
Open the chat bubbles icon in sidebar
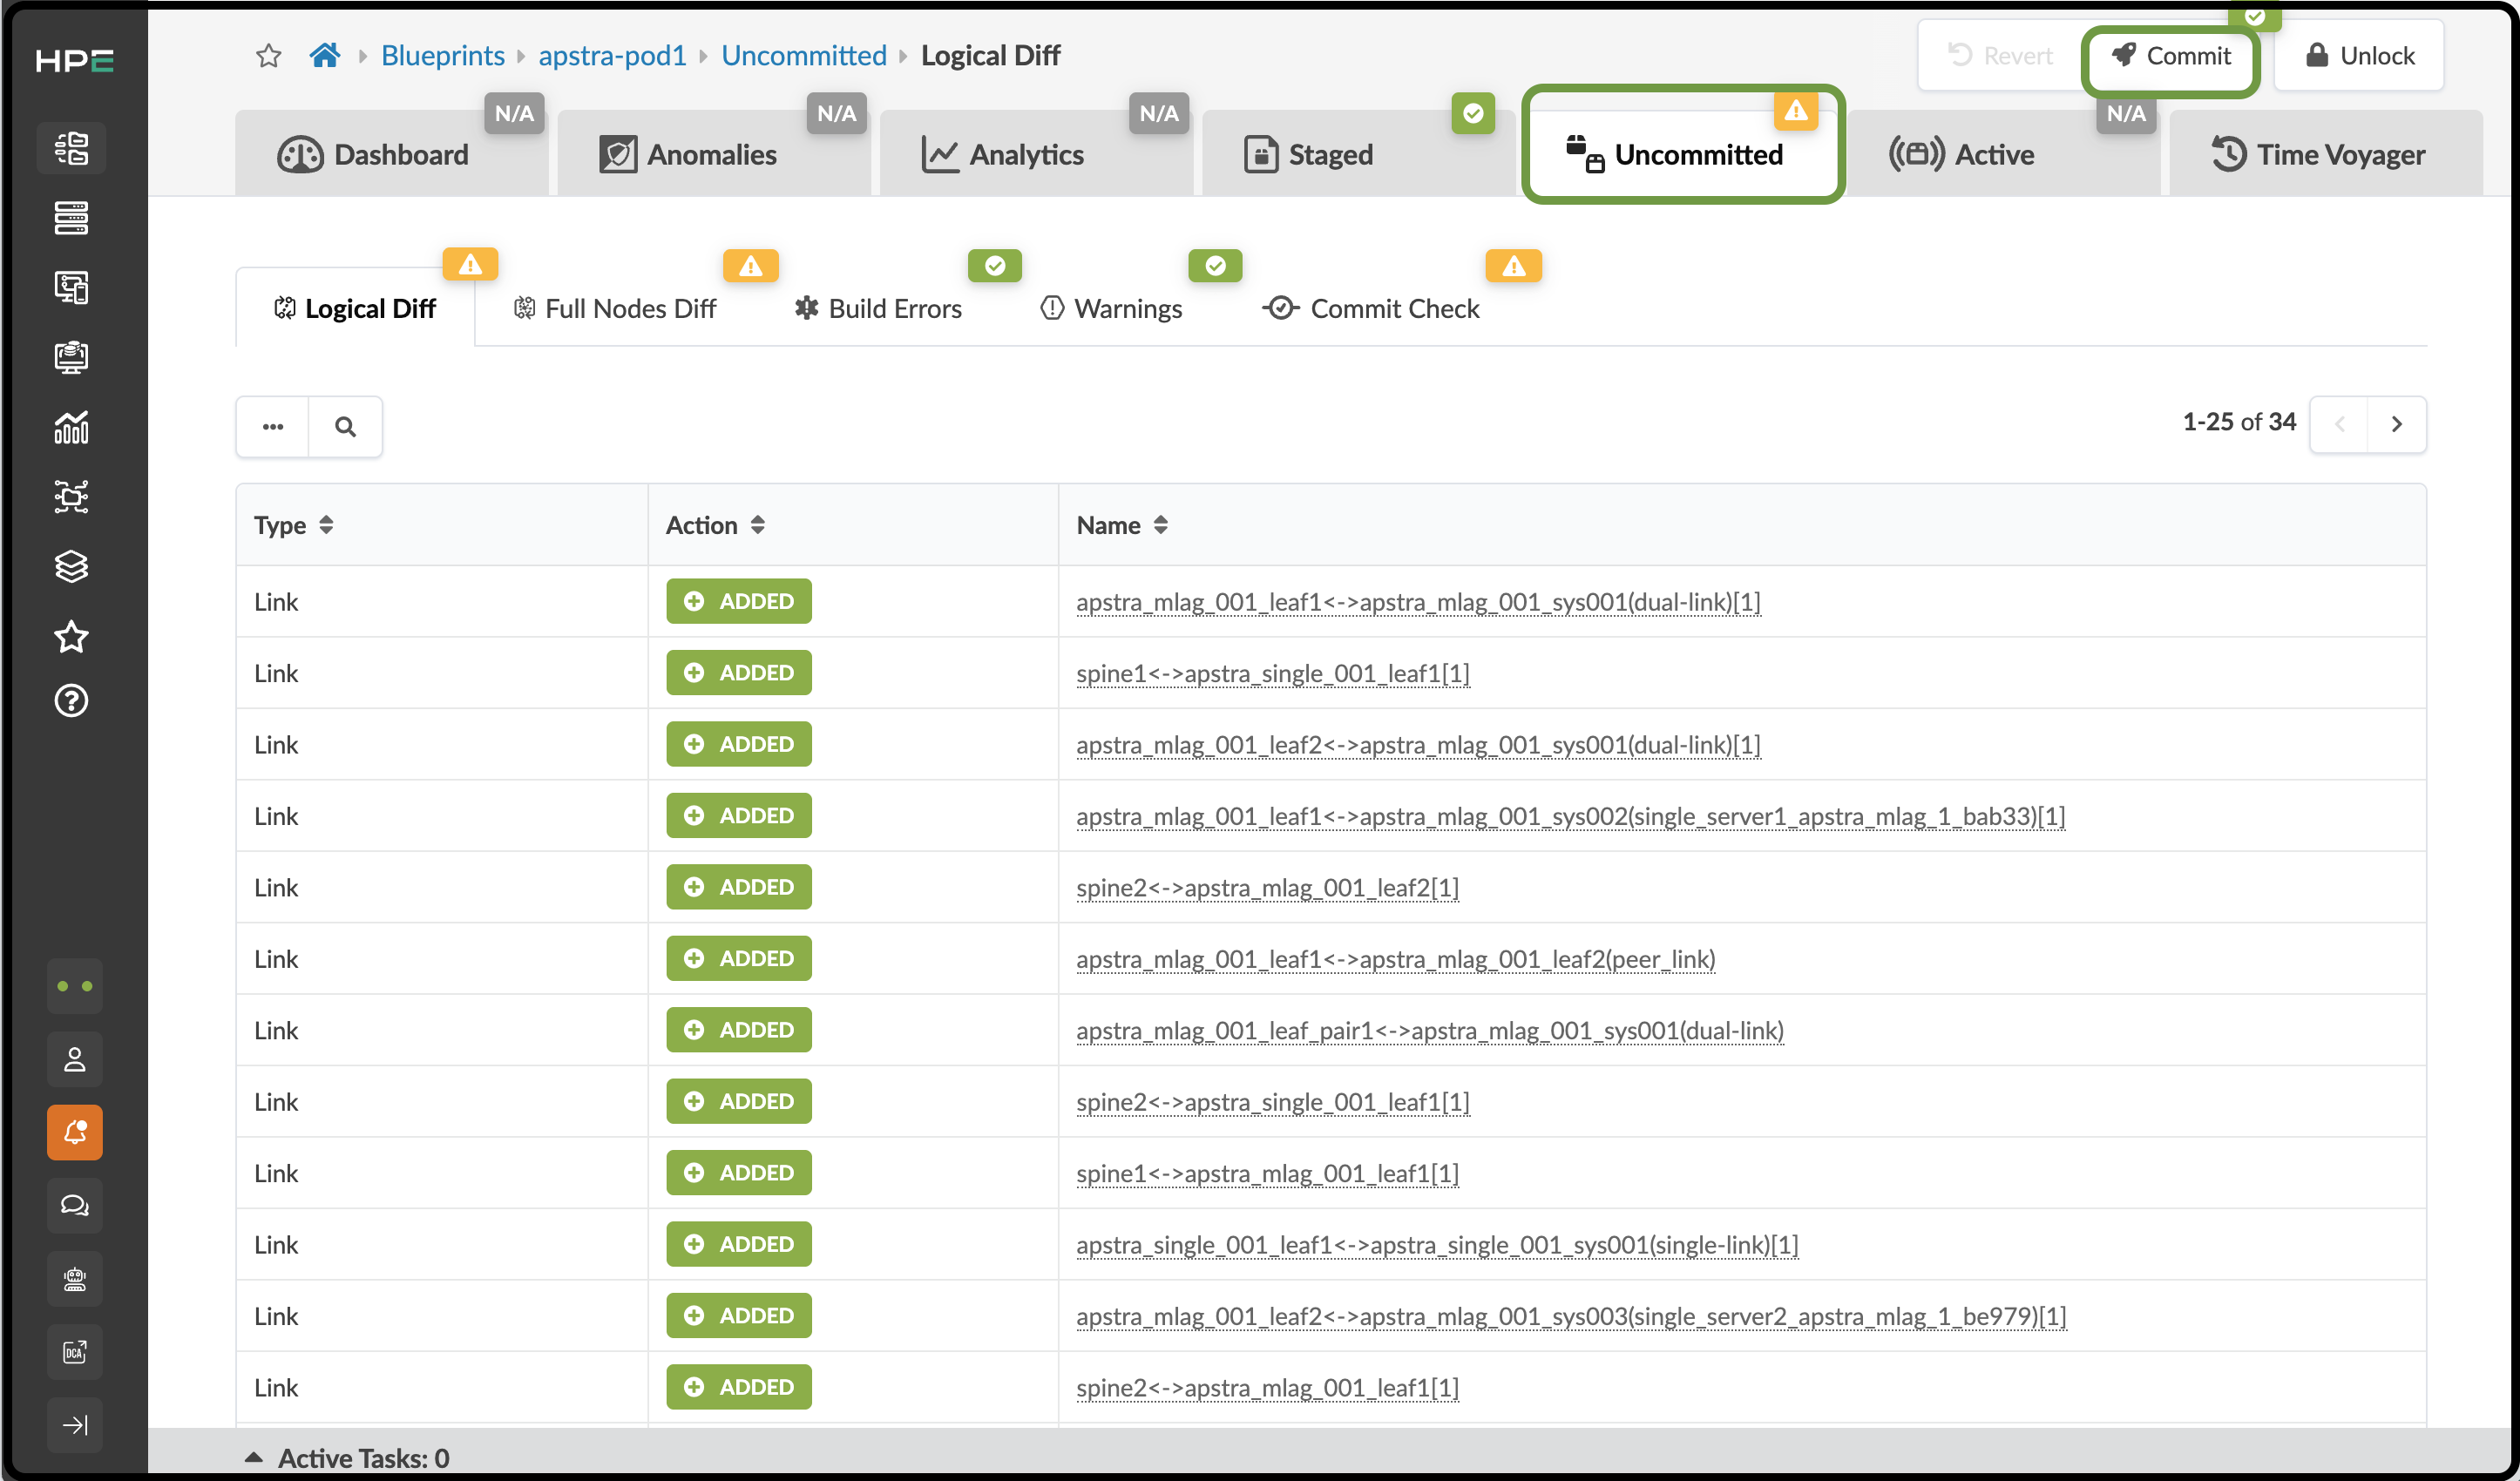(74, 1205)
